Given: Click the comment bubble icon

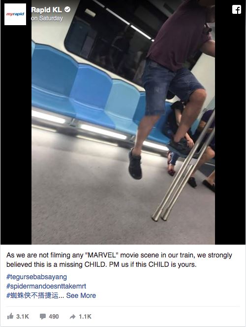Looking at the screenshot, I should 43,316.
